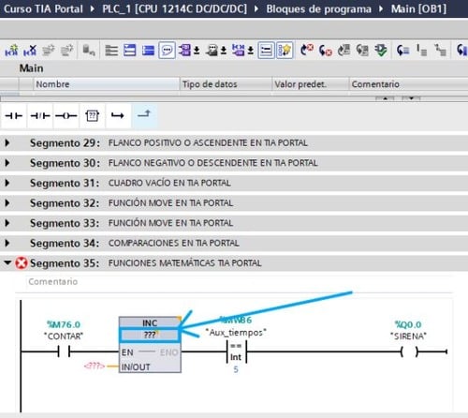Image resolution: width=468 pixels, height=418 pixels.
Task: Expand Segmento 31 network
Action: click(x=7, y=183)
